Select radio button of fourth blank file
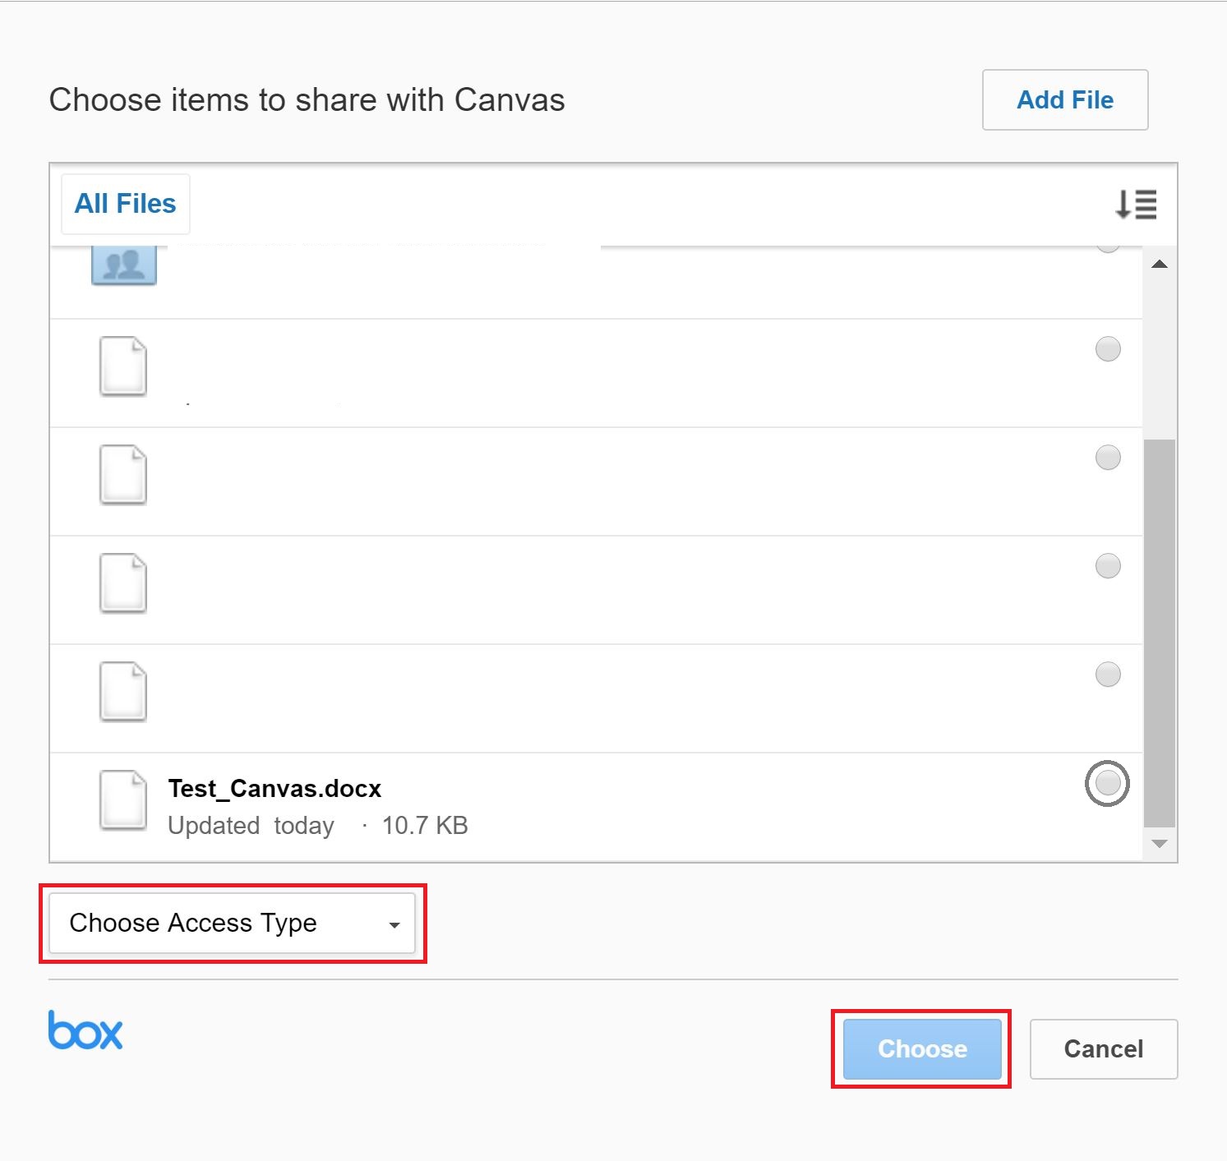Screen dimensions: 1227x1161 (x=1108, y=675)
